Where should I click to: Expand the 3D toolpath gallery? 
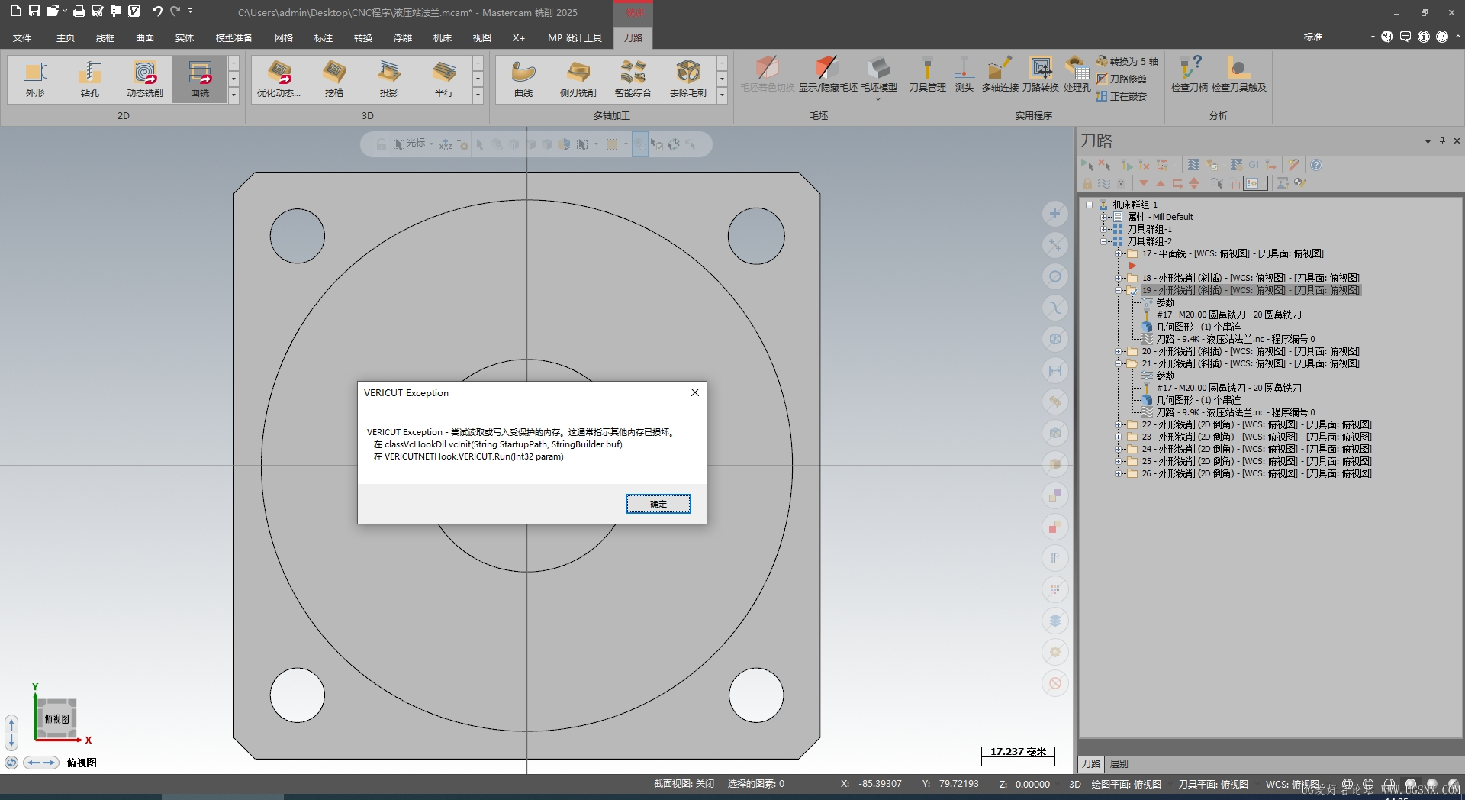(x=478, y=95)
